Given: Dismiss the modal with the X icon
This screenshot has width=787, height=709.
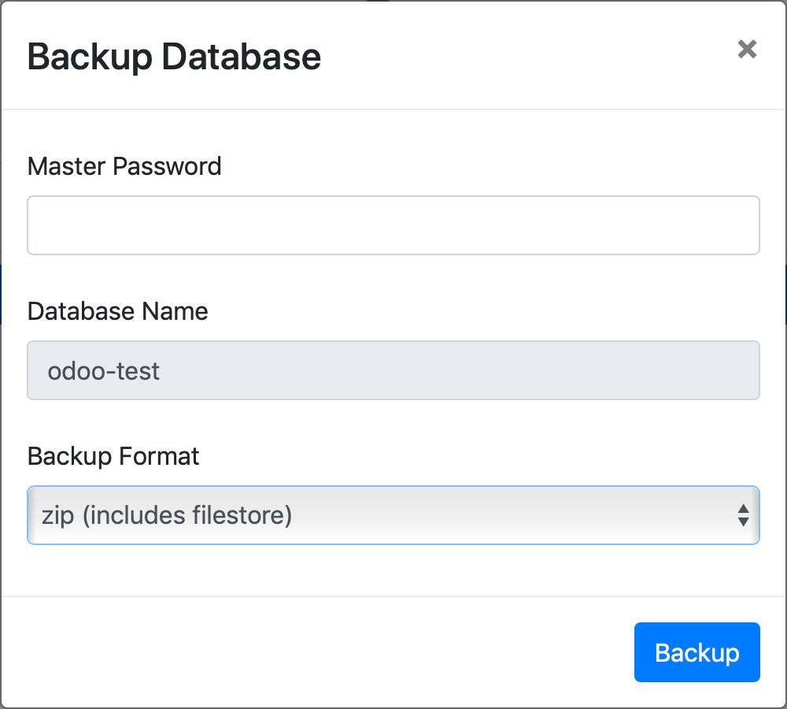Looking at the screenshot, I should (747, 49).
